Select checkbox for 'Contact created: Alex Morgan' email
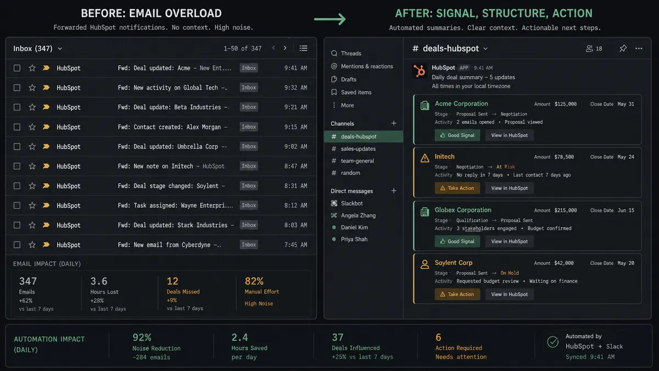This screenshot has width=659, height=371. click(x=17, y=127)
